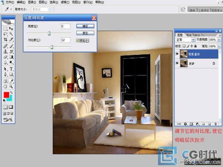The height and width of the screenshot is (167, 223).
Task: Toggle the 预览(P) preview checkbox
Action: [x=78, y=40]
